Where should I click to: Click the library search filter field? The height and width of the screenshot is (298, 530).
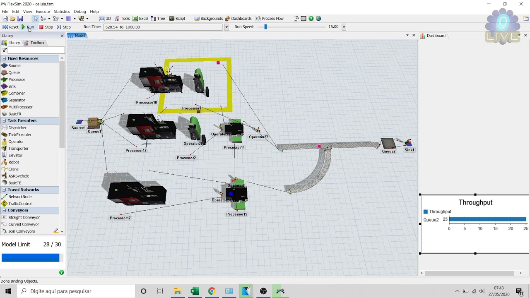(36, 50)
